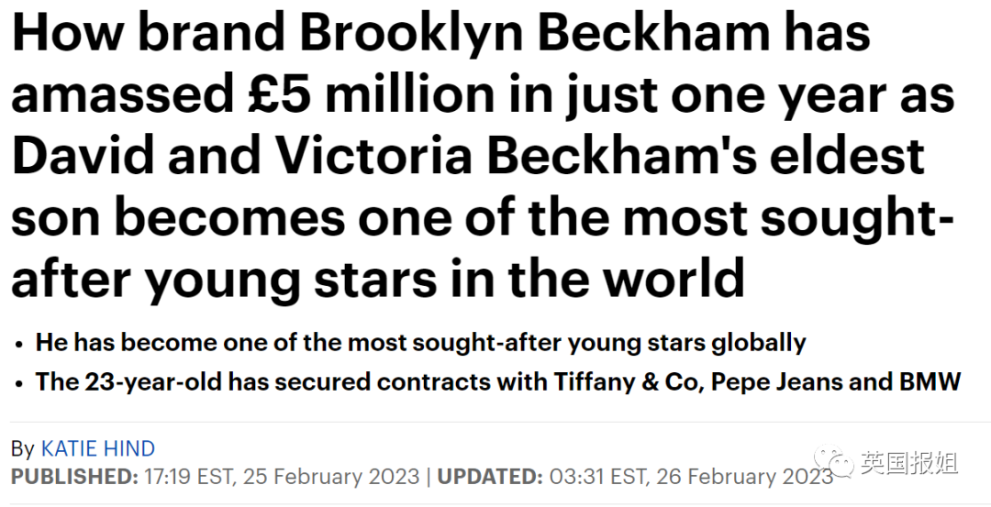Click the PUBLISHED label
Viewport: 991px width, 507px height.
[74, 476]
